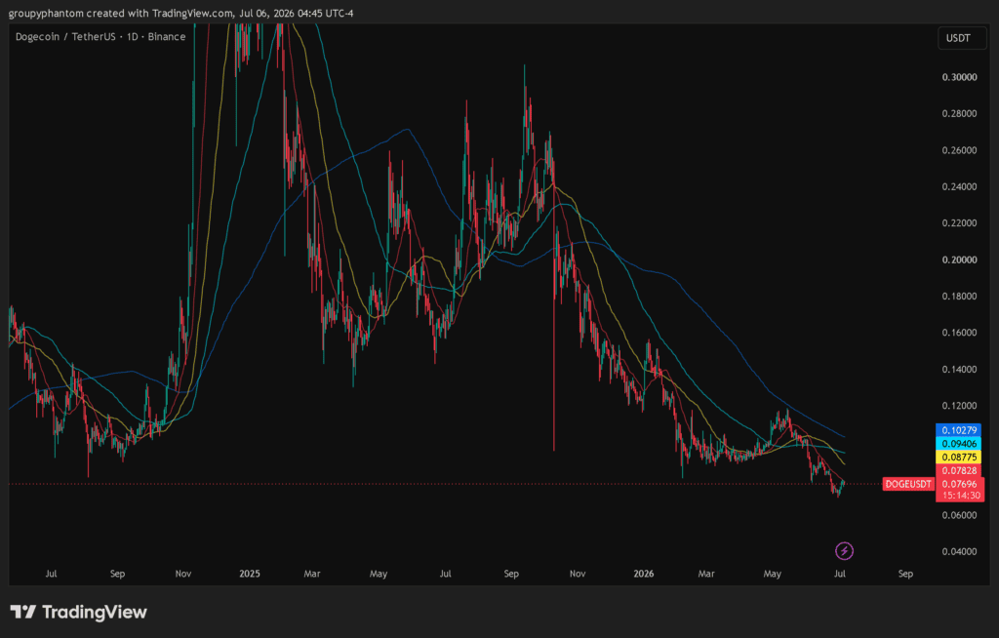999x638 pixels.
Task: Click the 2026 label on time axis
Action: click(x=644, y=574)
